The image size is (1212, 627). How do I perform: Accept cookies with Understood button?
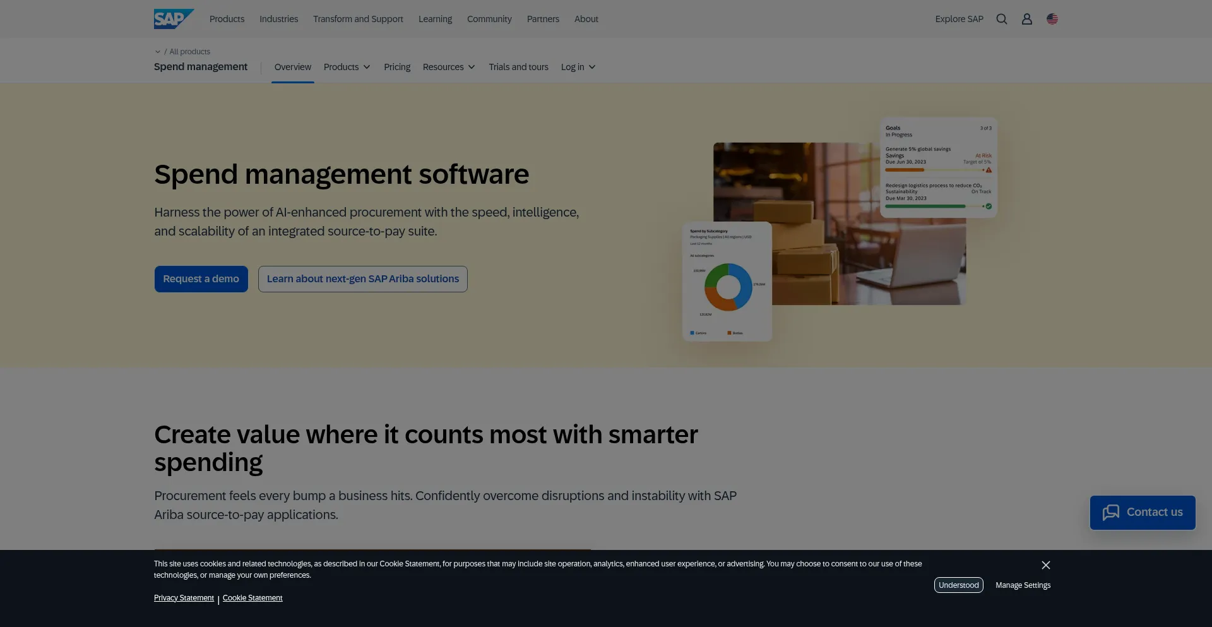coord(958,585)
